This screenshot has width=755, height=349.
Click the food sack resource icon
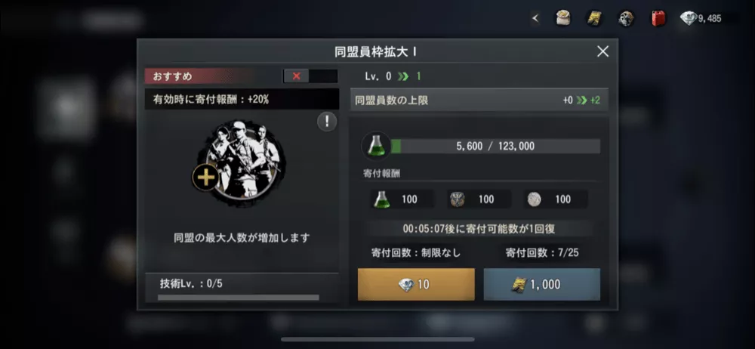coord(563,19)
